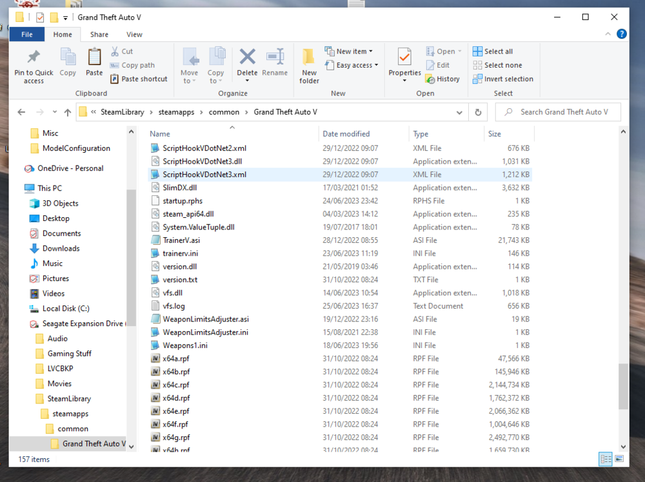Open the Easy access dropdown
The height and width of the screenshot is (482, 645).
377,64
